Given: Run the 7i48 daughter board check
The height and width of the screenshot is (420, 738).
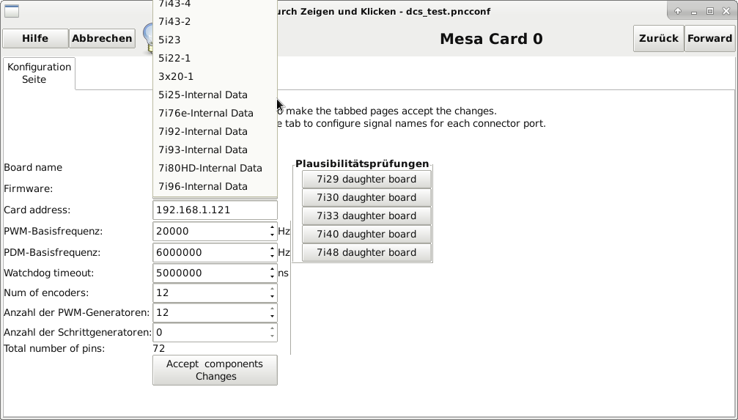Looking at the screenshot, I should click(x=366, y=252).
